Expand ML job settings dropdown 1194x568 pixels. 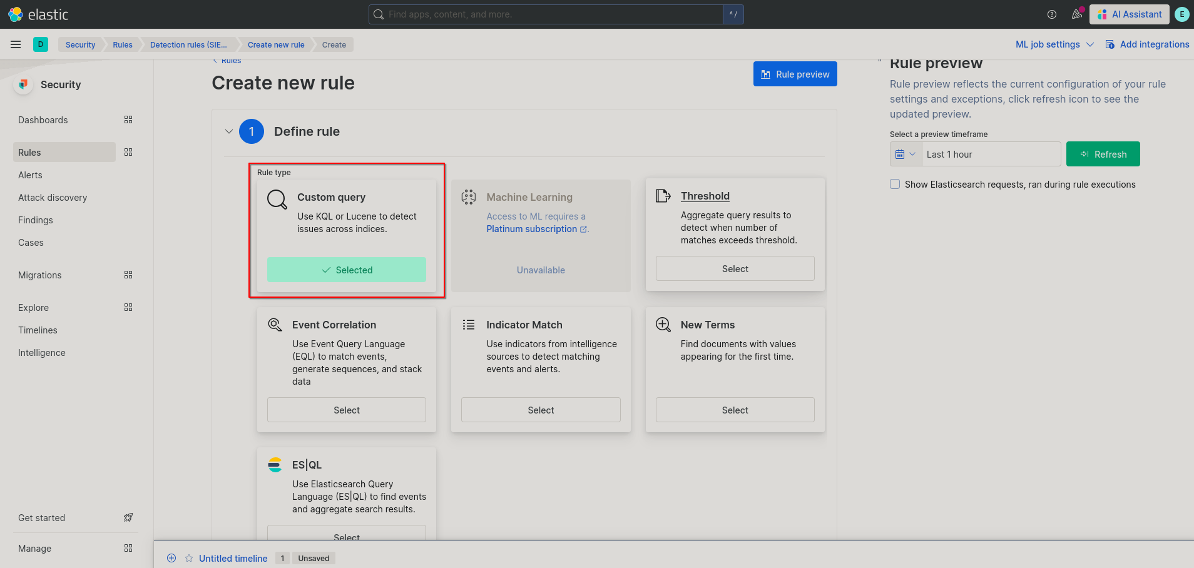click(1054, 44)
